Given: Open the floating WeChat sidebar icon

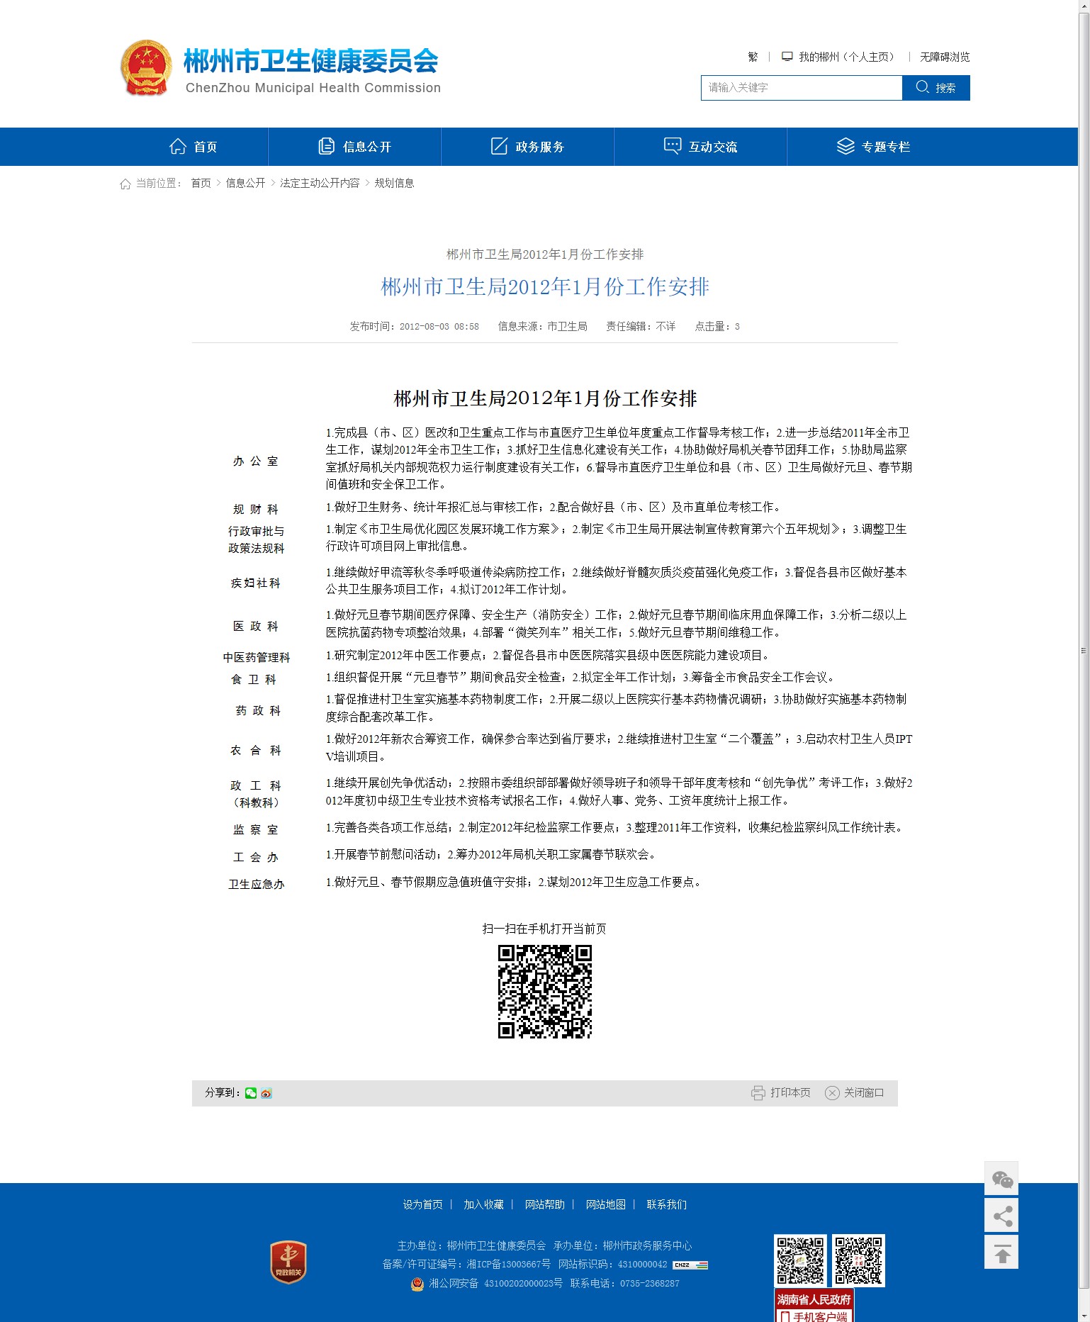Looking at the screenshot, I should (1001, 1178).
